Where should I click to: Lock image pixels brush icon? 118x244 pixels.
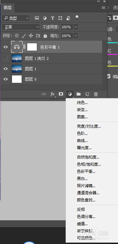(x=24, y=36)
